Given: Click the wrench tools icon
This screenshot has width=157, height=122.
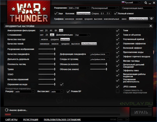Looking at the screenshot, I should (146, 3).
